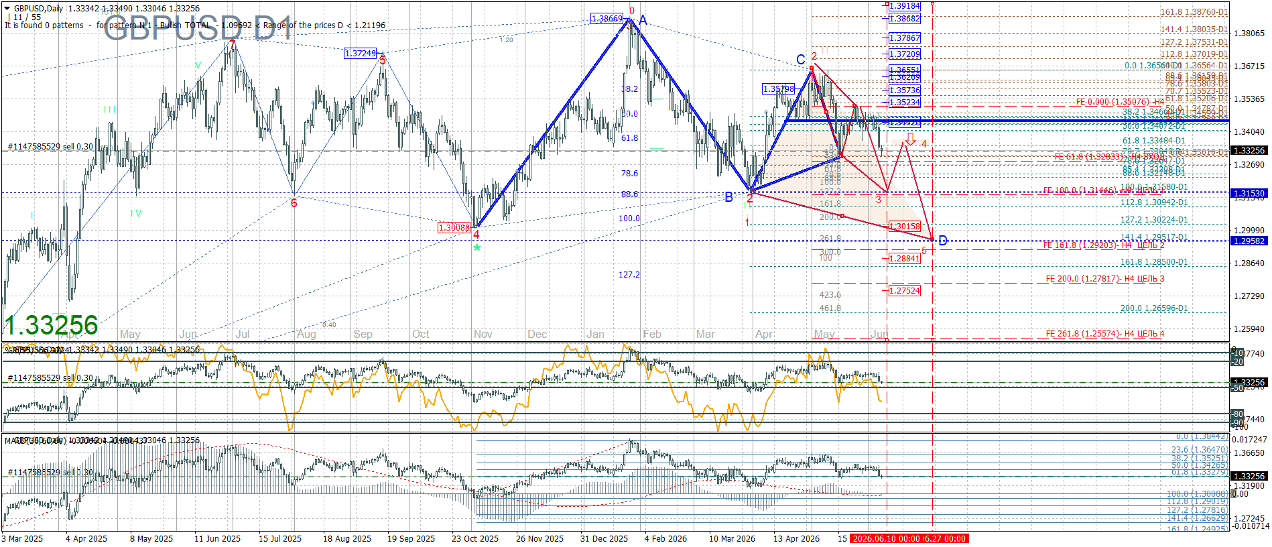This screenshot has width=1272, height=547.
Task: Click the large green 1.33256 price text
Action: 51,325
